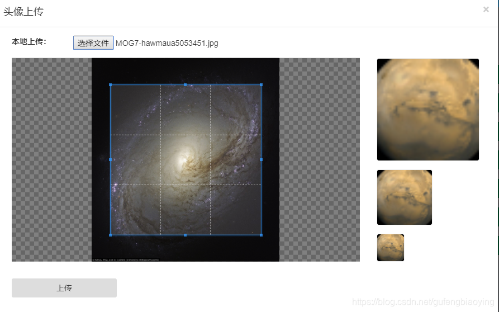This screenshot has height=312, width=499.
Task: Click the large avatar preview thumbnail
Action: [428, 110]
